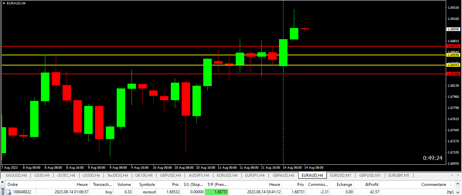The height and width of the screenshot is (195, 462).
Task: Select the yellow price label 1.68596
Action: click(x=454, y=55)
